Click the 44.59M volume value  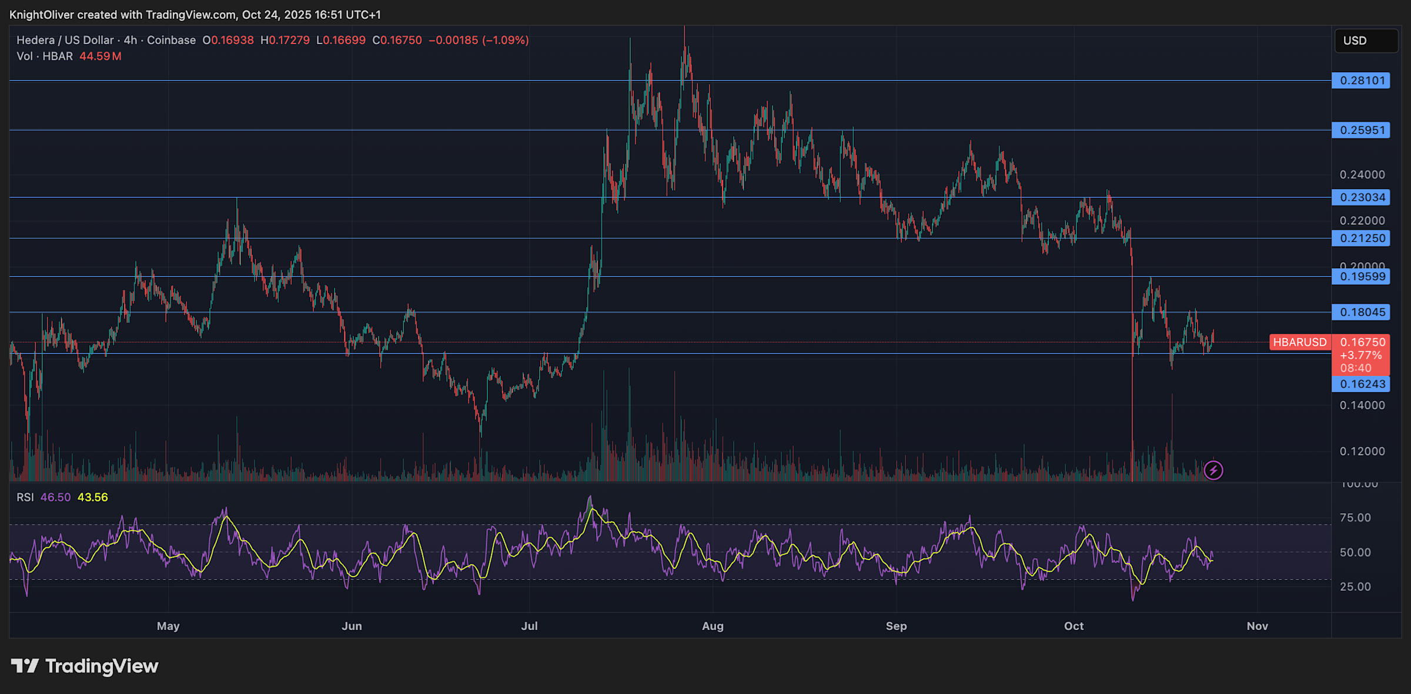(100, 56)
